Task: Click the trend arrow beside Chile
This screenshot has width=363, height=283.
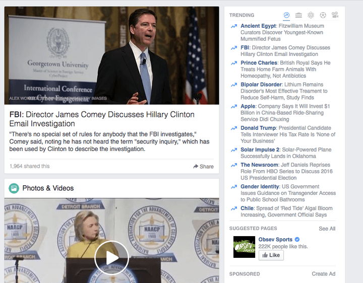Action: coord(234,208)
